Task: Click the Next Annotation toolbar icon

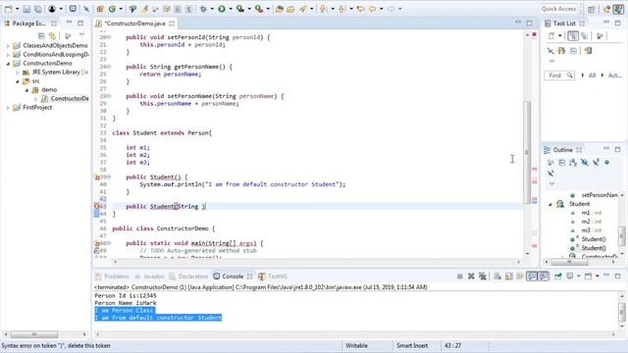Action: point(323,9)
